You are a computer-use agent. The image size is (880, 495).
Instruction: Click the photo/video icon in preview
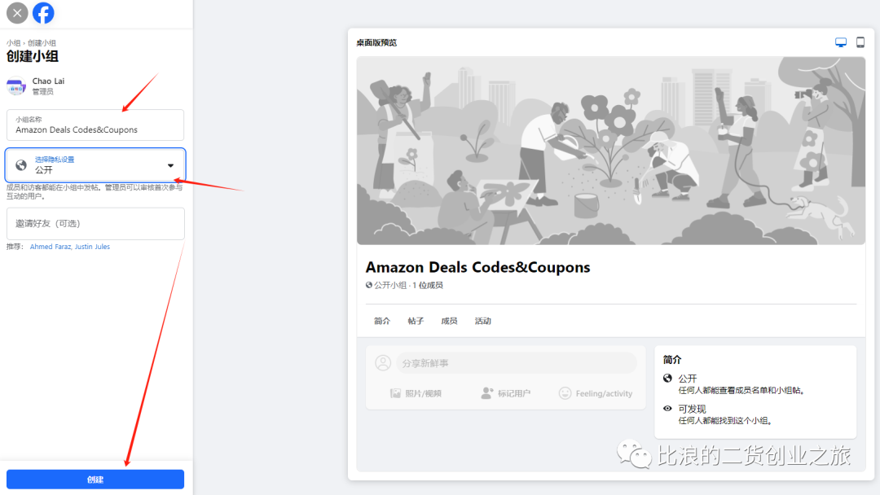pyautogui.click(x=395, y=393)
